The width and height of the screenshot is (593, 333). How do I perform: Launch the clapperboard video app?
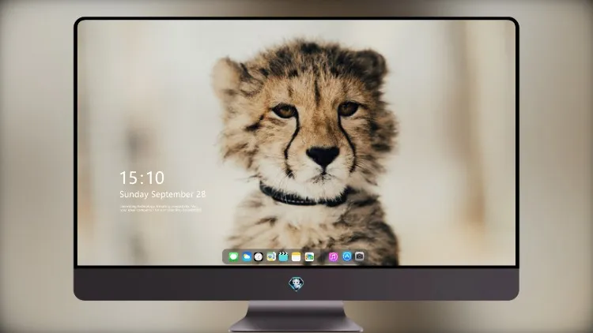pos(283,256)
